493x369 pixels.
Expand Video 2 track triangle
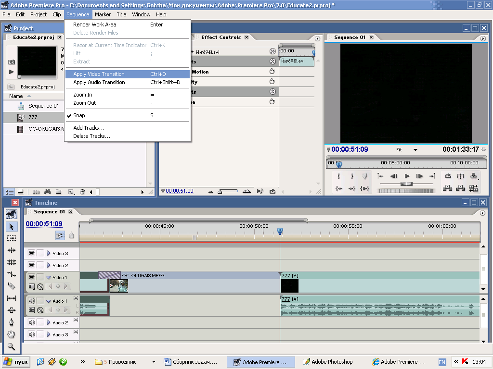point(49,265)
